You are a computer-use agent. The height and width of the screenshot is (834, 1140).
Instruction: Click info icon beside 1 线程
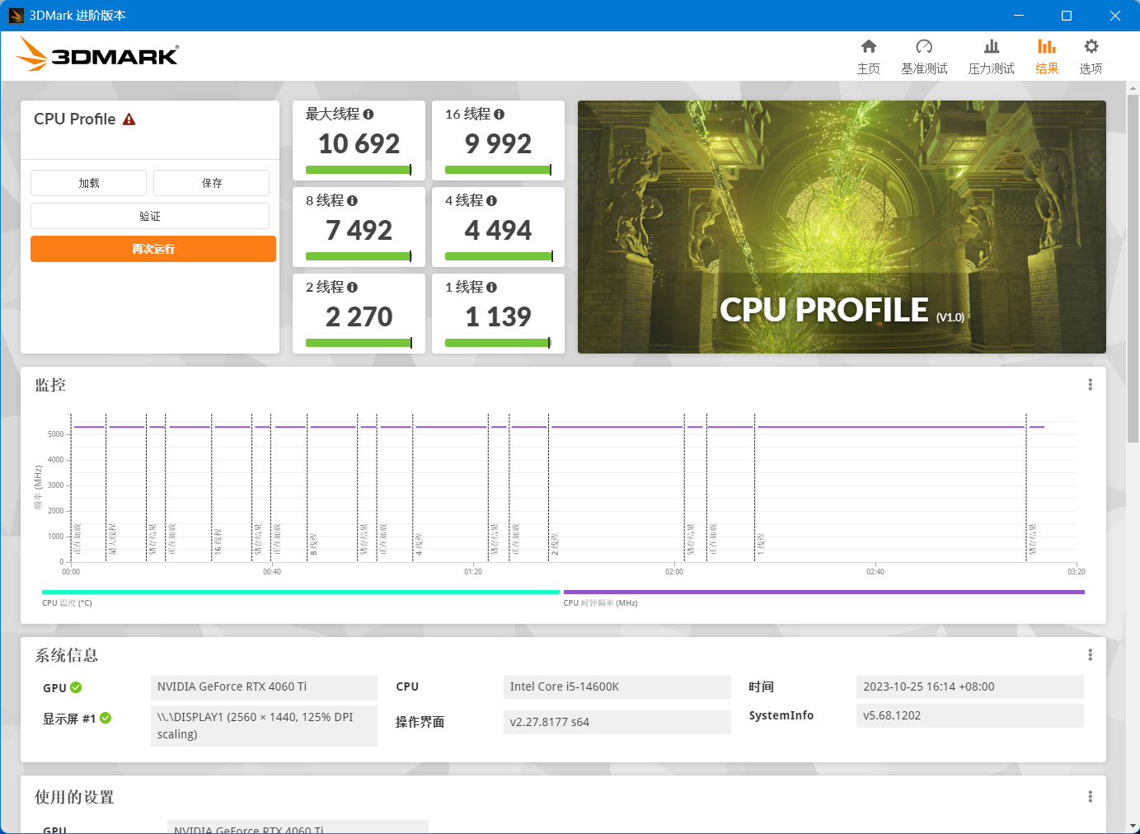(492, 288)
